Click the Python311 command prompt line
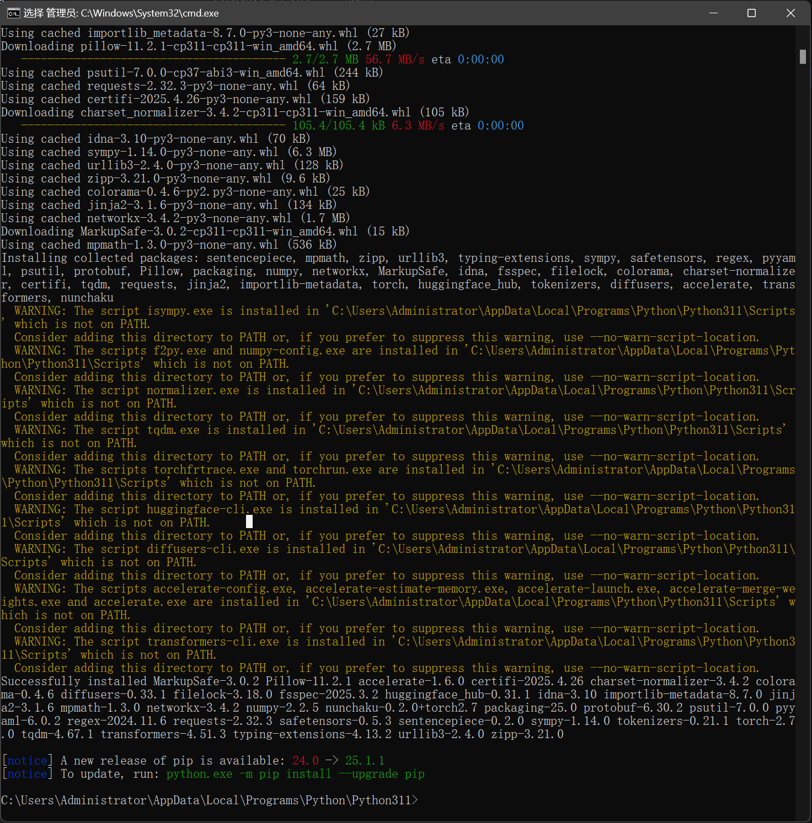 pos(210,800)
